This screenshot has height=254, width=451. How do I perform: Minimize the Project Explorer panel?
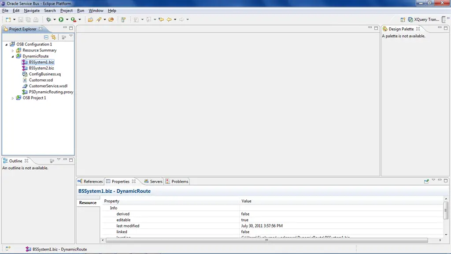tap(65, 28)
